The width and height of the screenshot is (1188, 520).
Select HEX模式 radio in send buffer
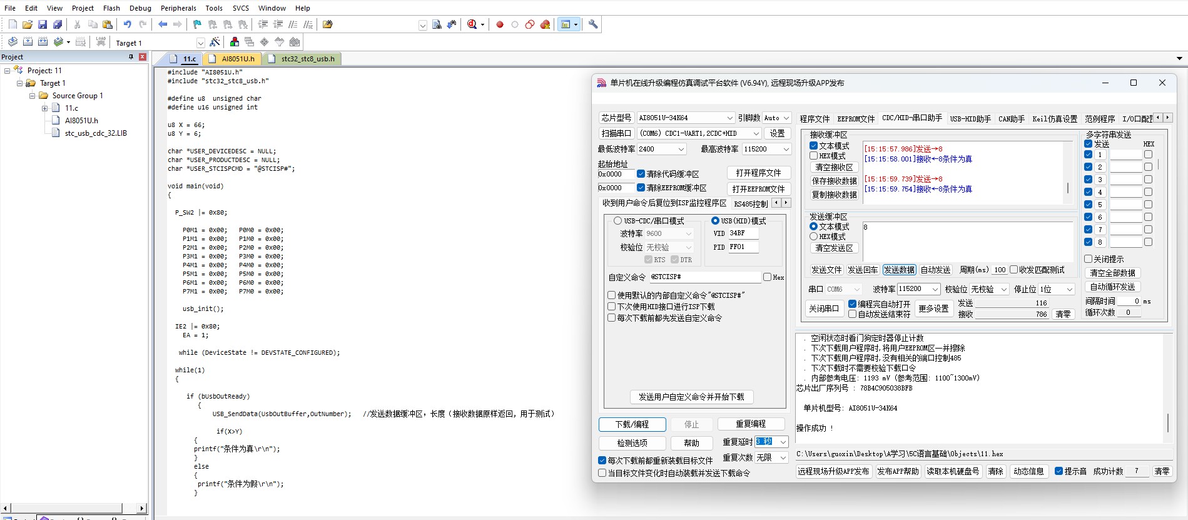(814, 237)
